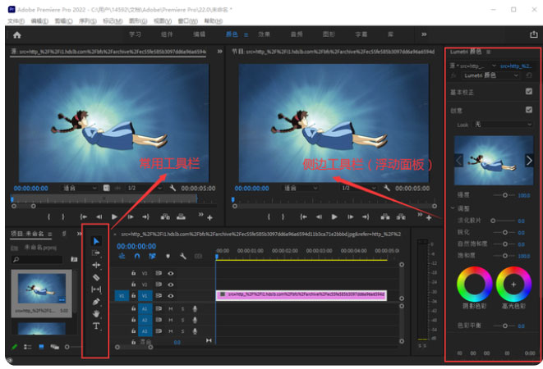Show more workspaces via double chevron
The height and width of the screenshot is (369, 543).
point(424,34)
